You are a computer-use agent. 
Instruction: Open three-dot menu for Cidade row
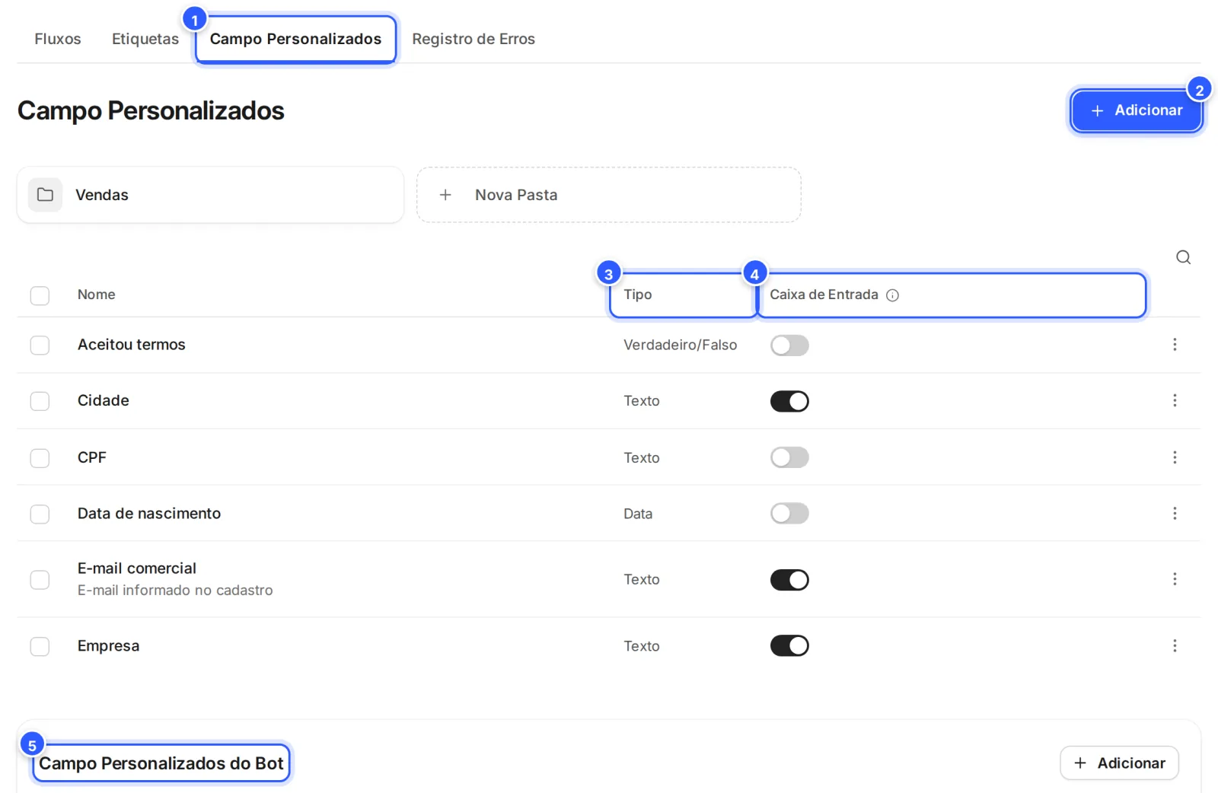coord(1175,400)
